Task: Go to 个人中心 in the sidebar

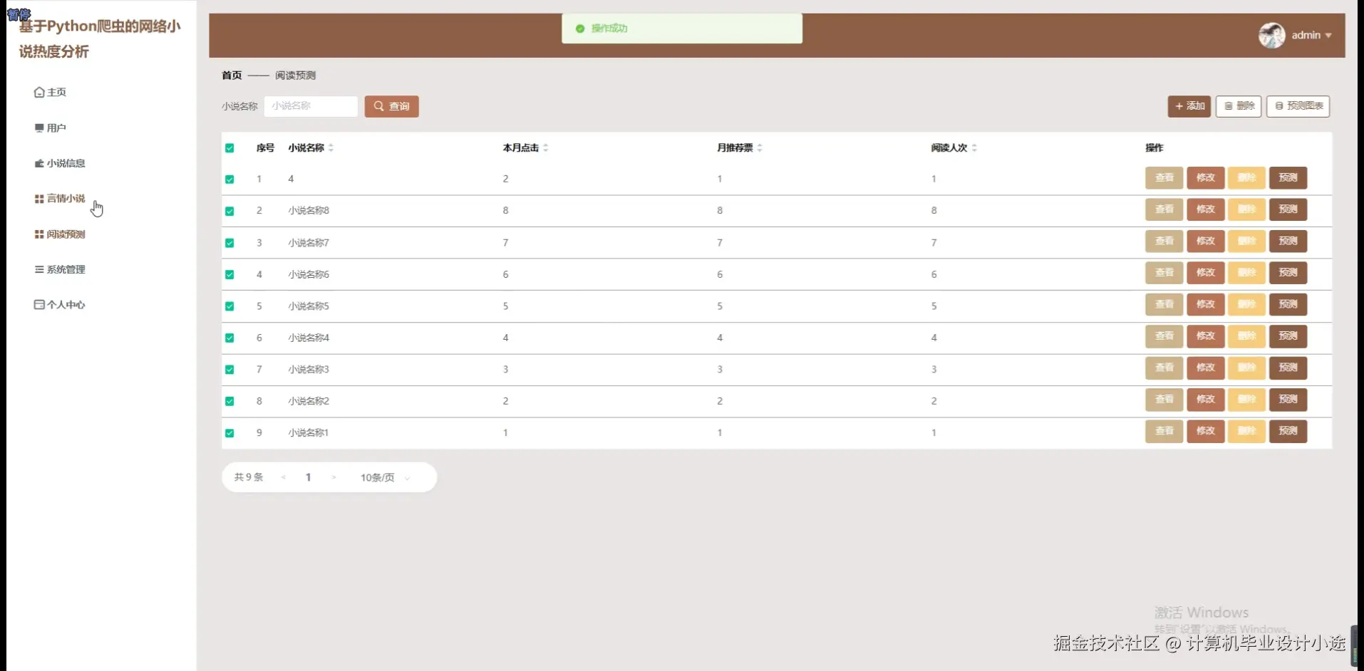Action: 60,305
